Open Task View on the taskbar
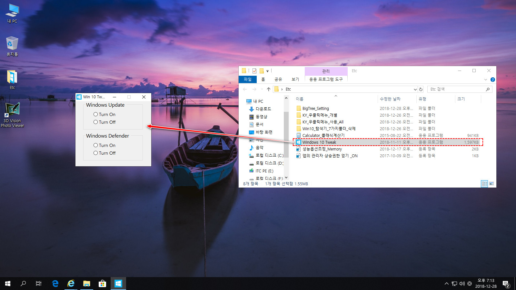516x290 pixels. (x=39, y=284)
